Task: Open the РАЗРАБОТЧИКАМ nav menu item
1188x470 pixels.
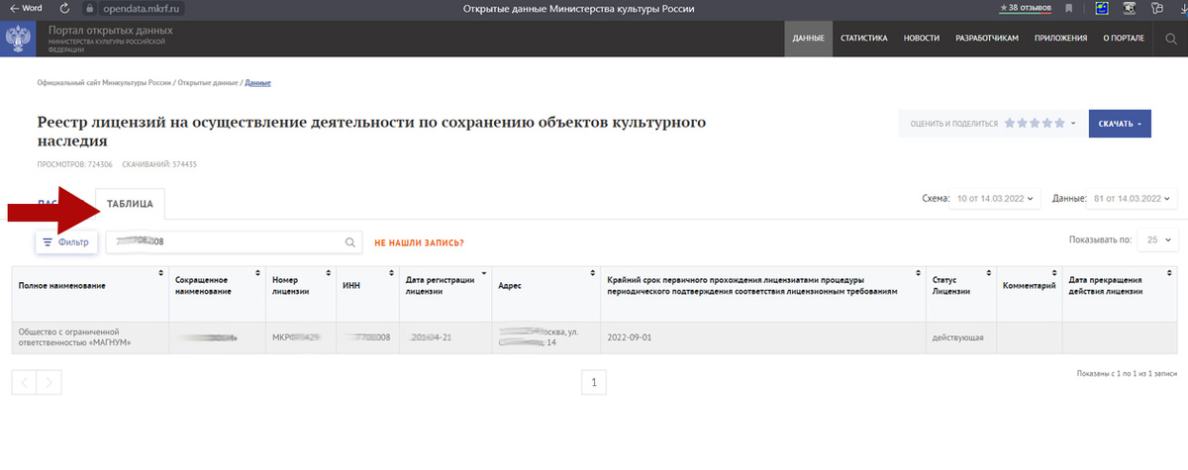Action: (x=986, y=38)
